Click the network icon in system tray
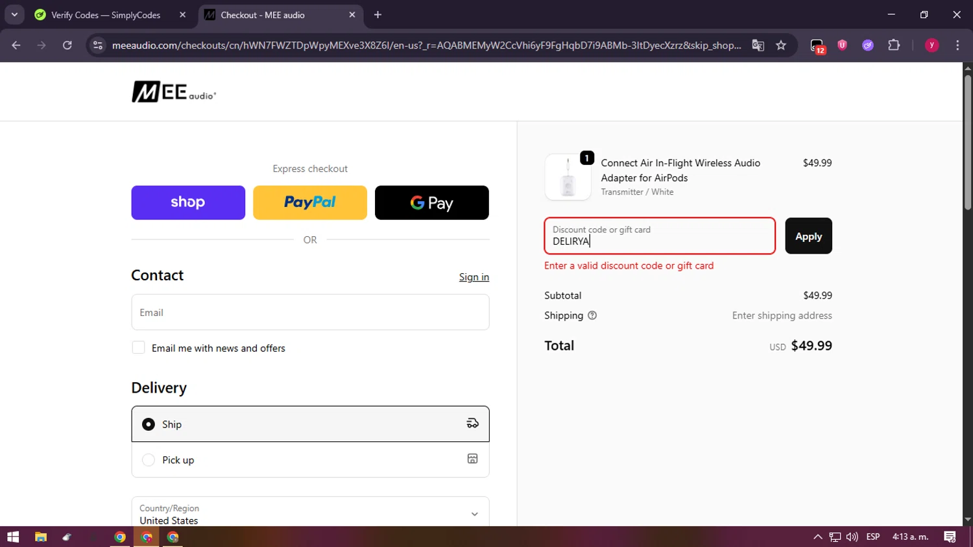 pyautogui.click(x=835, y=537)
